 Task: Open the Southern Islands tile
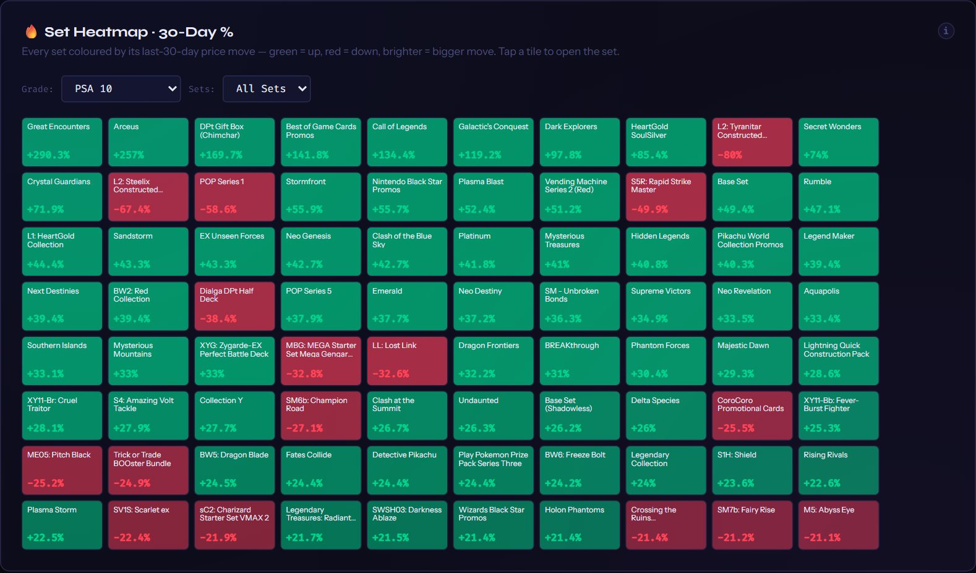coord(62,361)
